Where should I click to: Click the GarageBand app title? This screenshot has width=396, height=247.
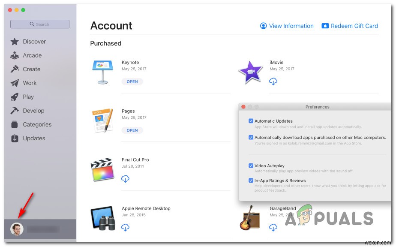tap(282, 208)
